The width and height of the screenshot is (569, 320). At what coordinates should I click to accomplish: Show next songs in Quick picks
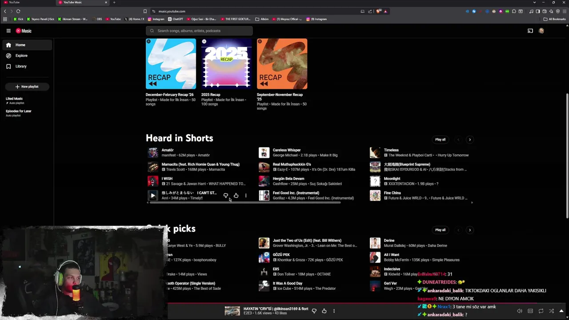[x=470, y=230]
